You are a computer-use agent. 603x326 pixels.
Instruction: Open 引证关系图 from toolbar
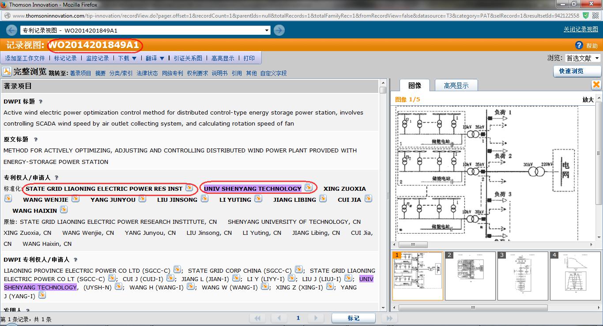[x=188, y=58]
